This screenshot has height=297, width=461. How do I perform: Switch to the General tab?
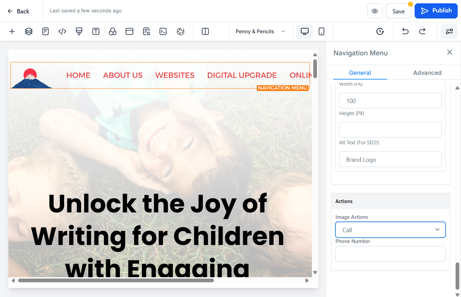tap(360, 73)
